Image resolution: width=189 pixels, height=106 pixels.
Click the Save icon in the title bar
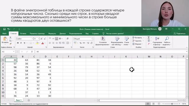coord(4,29)
